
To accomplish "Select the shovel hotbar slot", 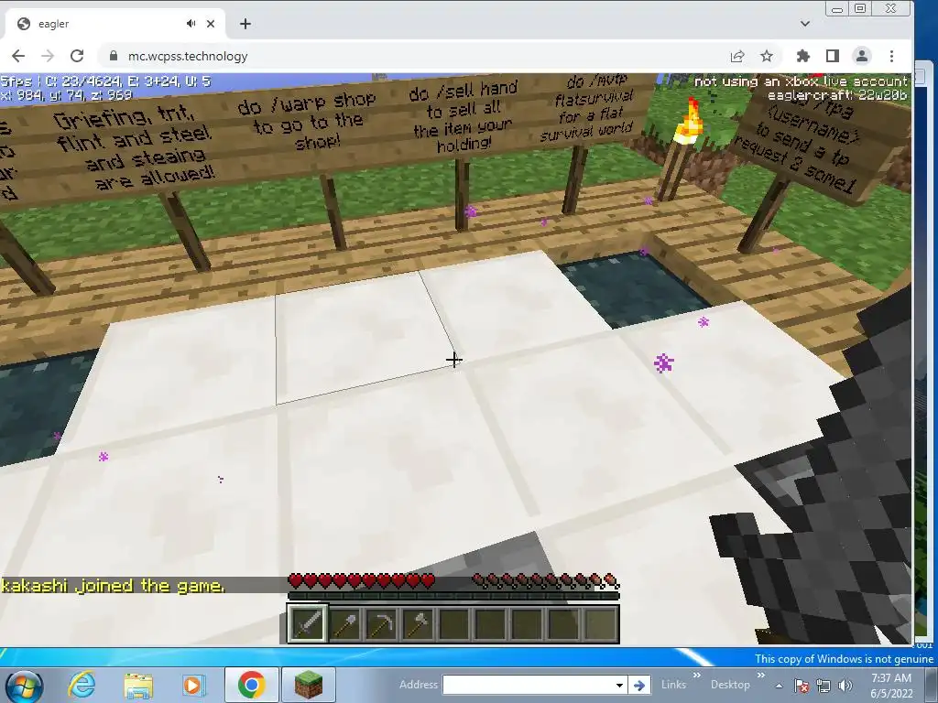I will (344, 624).
